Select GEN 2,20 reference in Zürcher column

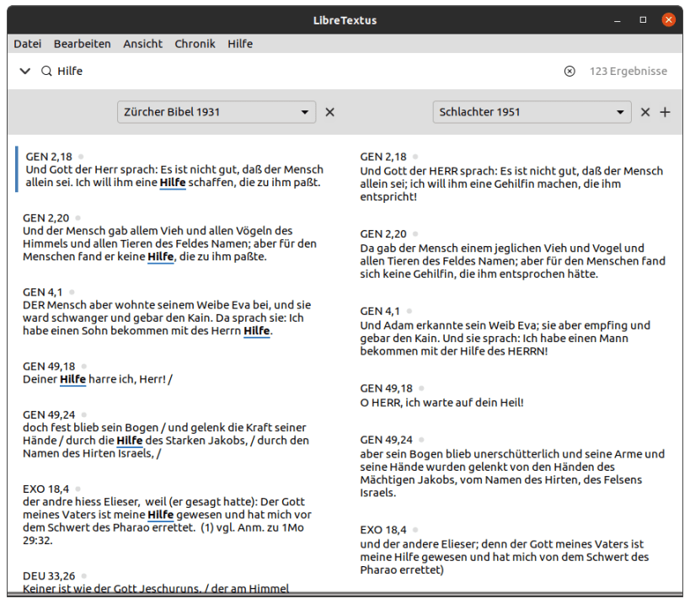pyautogui.click(x=46, y=218)
